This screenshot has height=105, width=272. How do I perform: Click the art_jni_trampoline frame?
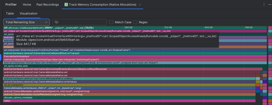coord(129,85)
